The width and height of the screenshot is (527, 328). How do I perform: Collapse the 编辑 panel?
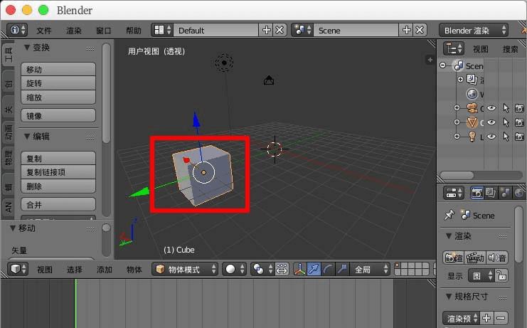coord(27,136)
